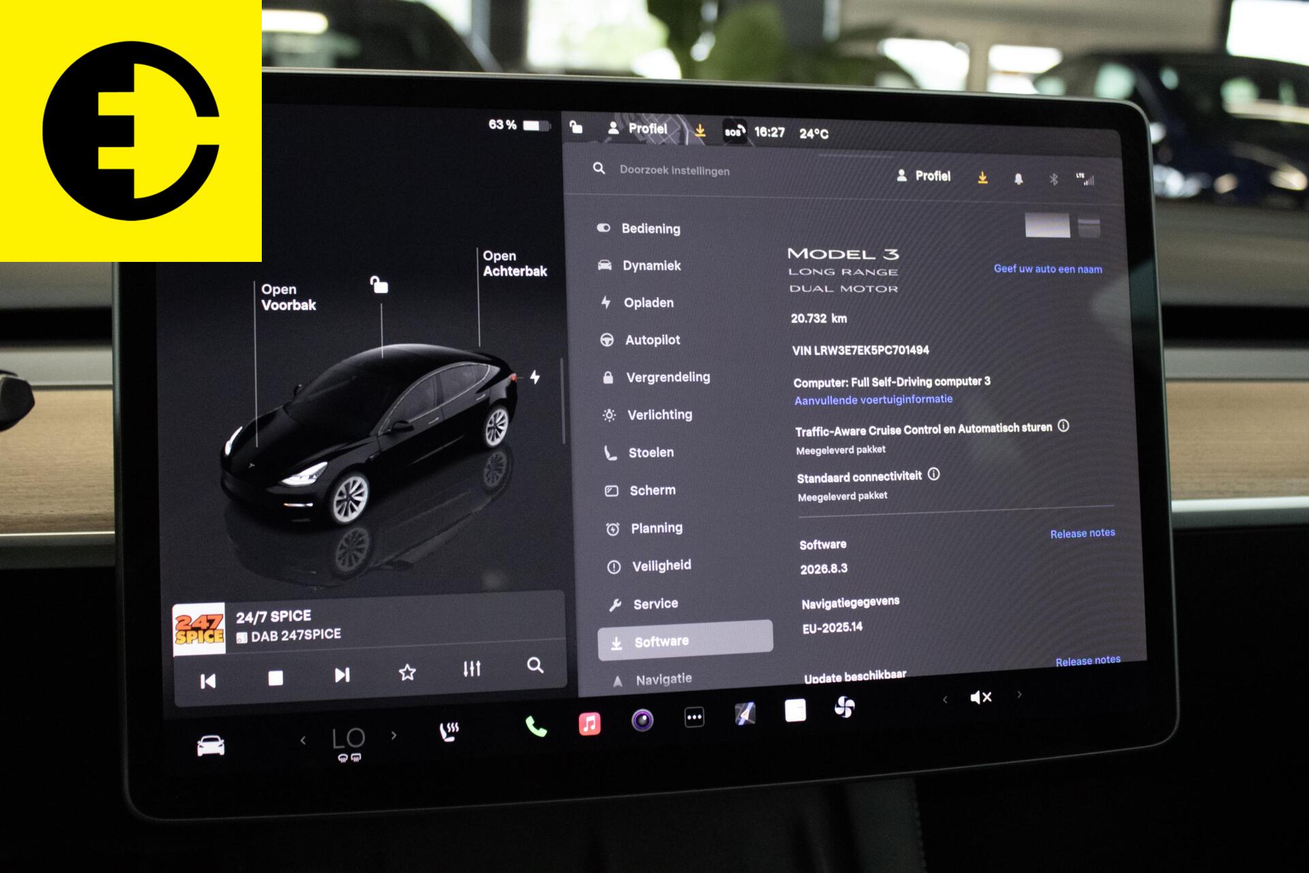
Task: Select the highlighted Software menu item
Action: coord(685,641)
